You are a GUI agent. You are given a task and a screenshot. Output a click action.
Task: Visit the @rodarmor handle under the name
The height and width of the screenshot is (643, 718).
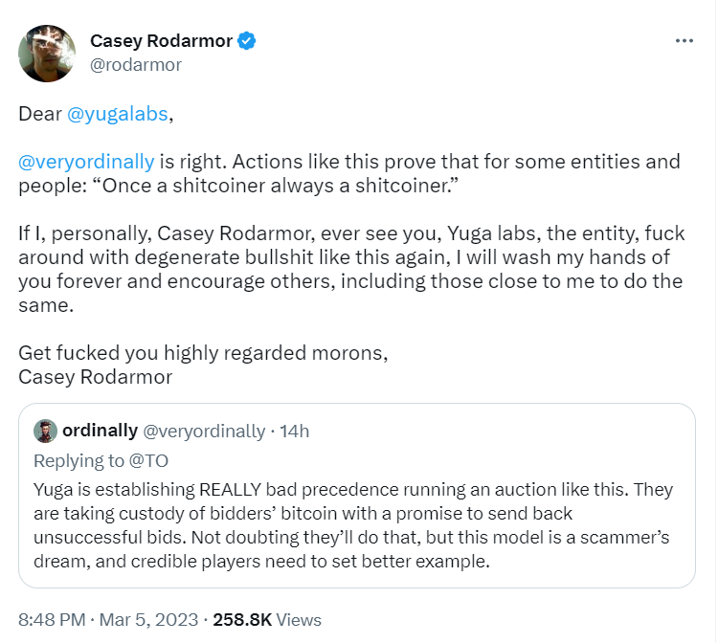pyautogui.click(x=135, y=65)
